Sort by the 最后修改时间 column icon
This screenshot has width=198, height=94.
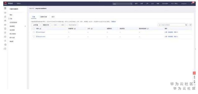[148, 29]
